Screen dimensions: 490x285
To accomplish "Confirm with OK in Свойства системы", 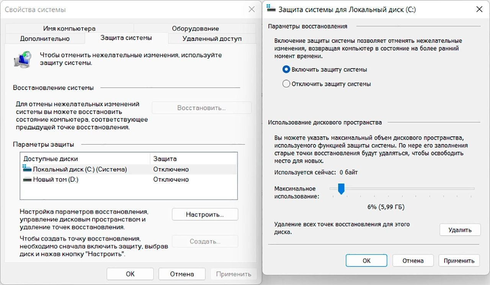I will coord(130,274).
